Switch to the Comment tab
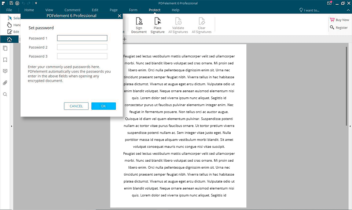The height and width of the screenshot is (210, 352). [x=72, y=10]
